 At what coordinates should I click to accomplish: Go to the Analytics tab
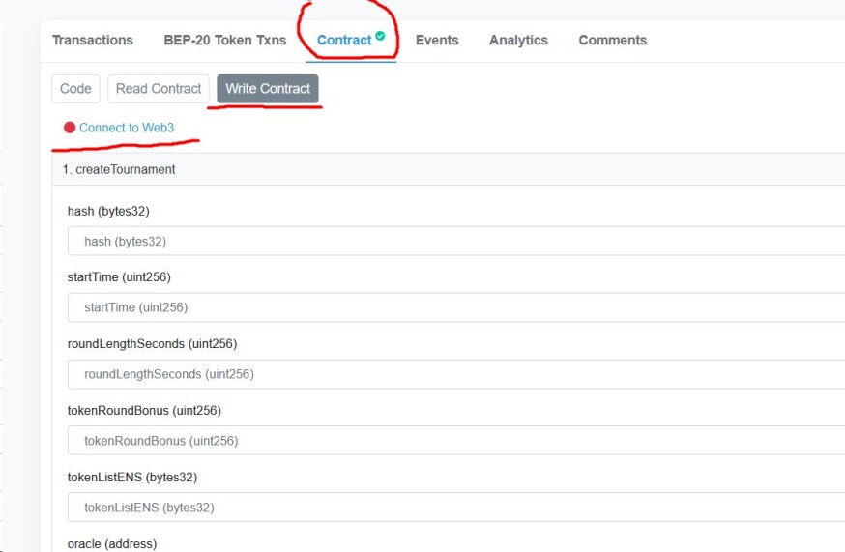(518, 41)
